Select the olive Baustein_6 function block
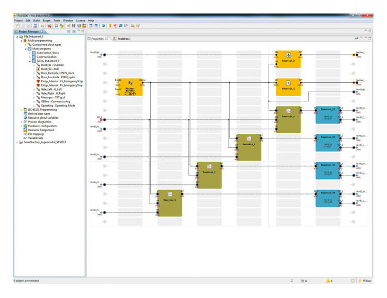This screenshot has width=387, height=298. [x=170, y=203]
